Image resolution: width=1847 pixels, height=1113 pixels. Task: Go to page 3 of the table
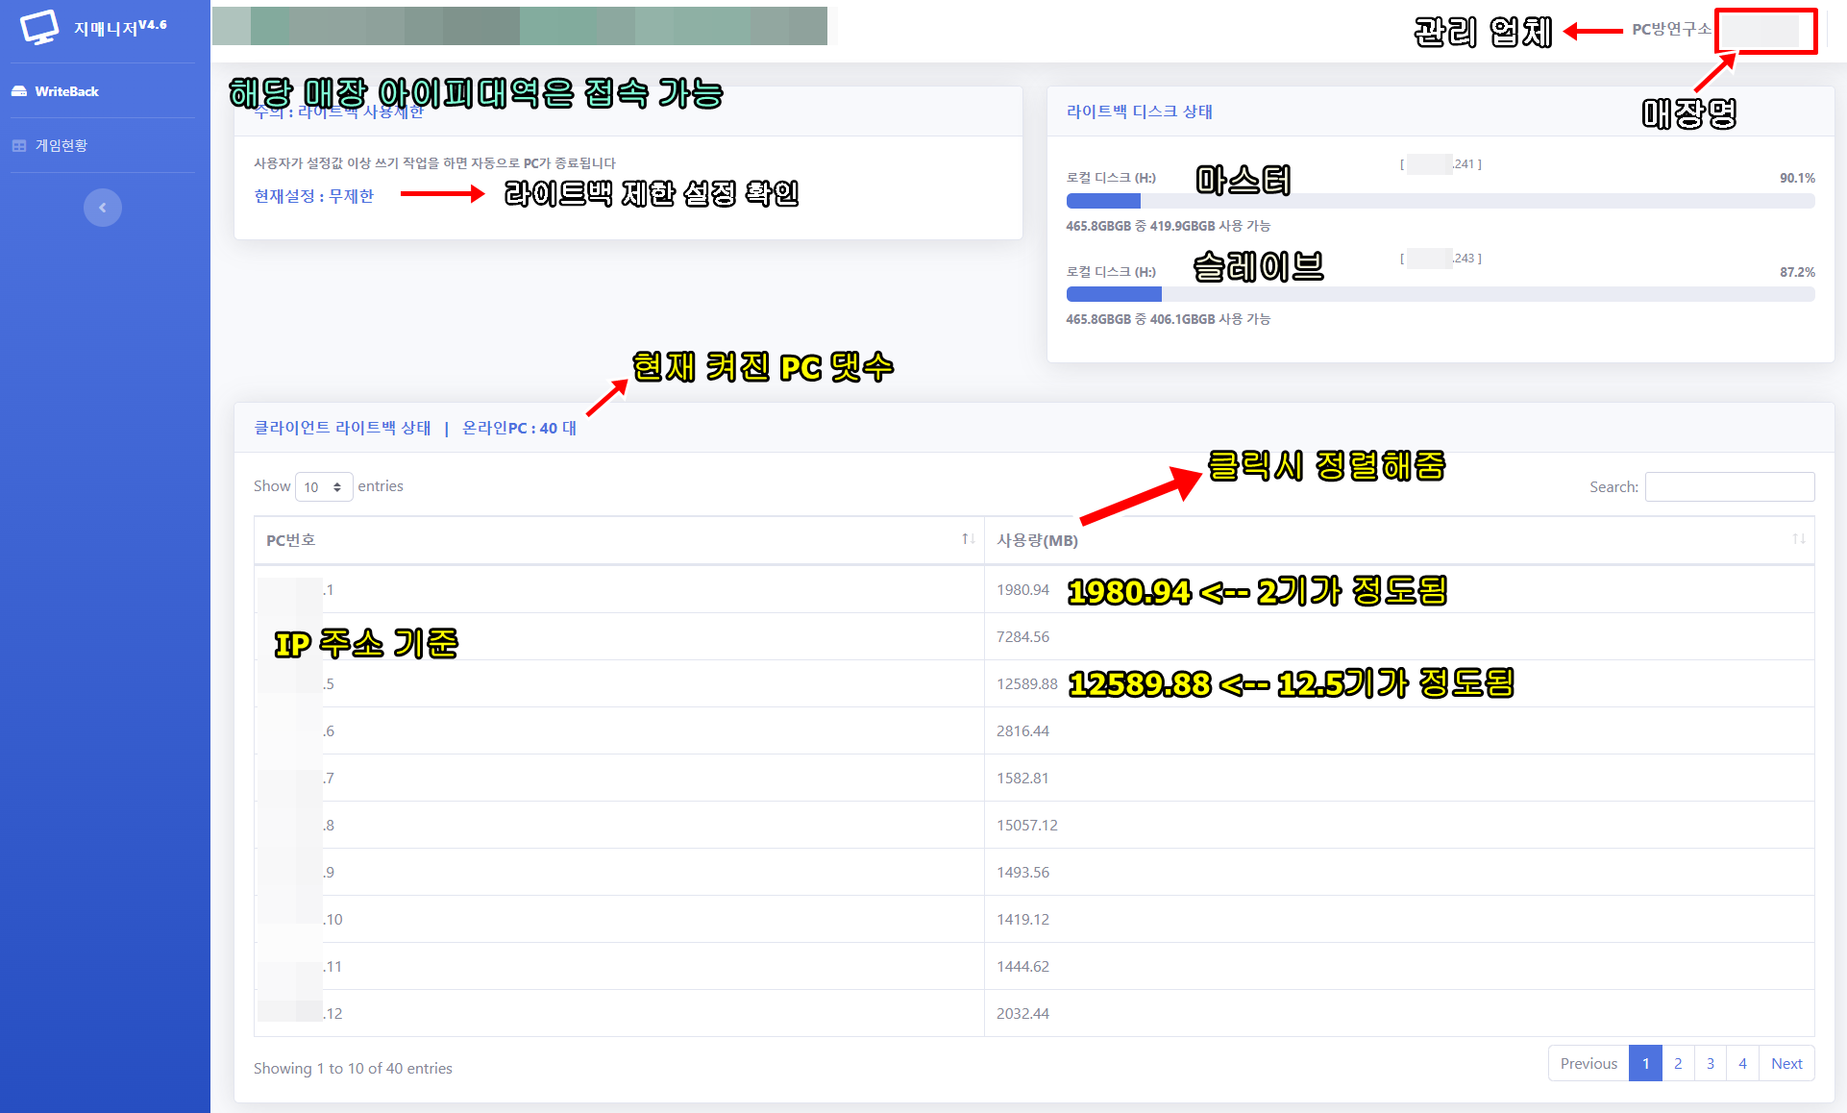click(x=1710, y=1063)
